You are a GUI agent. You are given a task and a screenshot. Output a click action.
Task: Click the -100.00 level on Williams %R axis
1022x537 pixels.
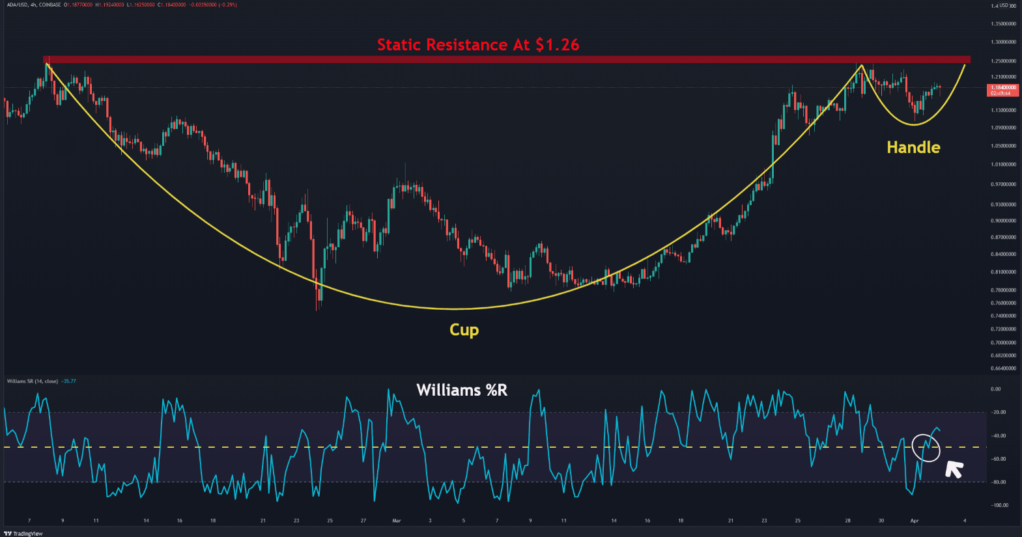[x=999, y=506]
